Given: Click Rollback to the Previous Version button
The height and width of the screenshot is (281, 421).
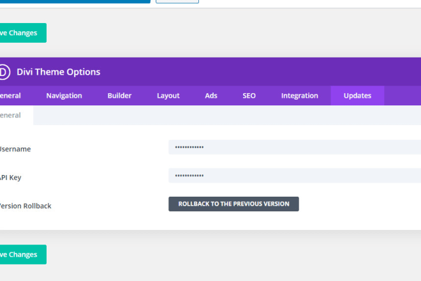Looking at the screenshot, I should [233, 204].
